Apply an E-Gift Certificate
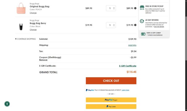187x111 pixels. (128, 66)
